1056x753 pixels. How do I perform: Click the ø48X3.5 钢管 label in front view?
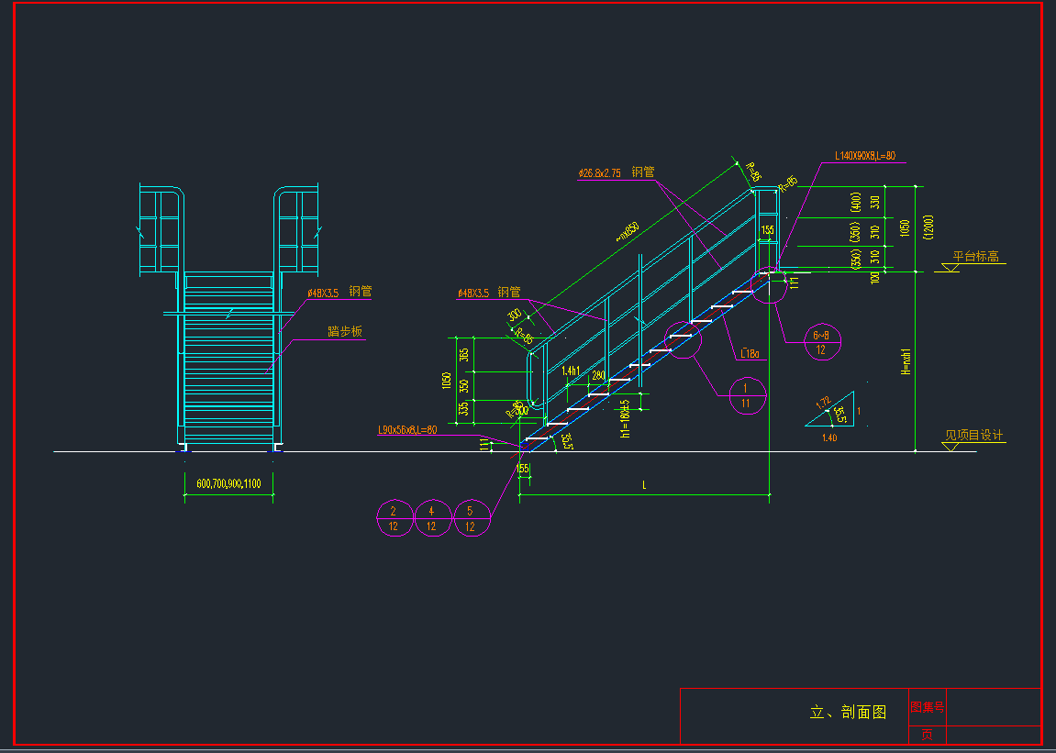point(339,293)
